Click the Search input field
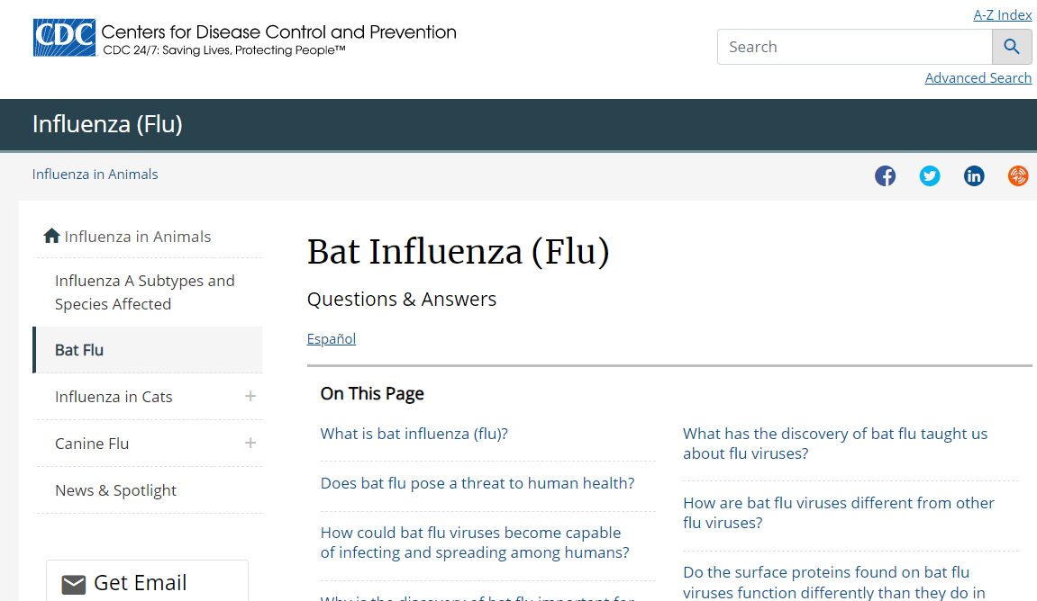The width and height of the screenshot is (1037, 601). (x=854, y=47)
